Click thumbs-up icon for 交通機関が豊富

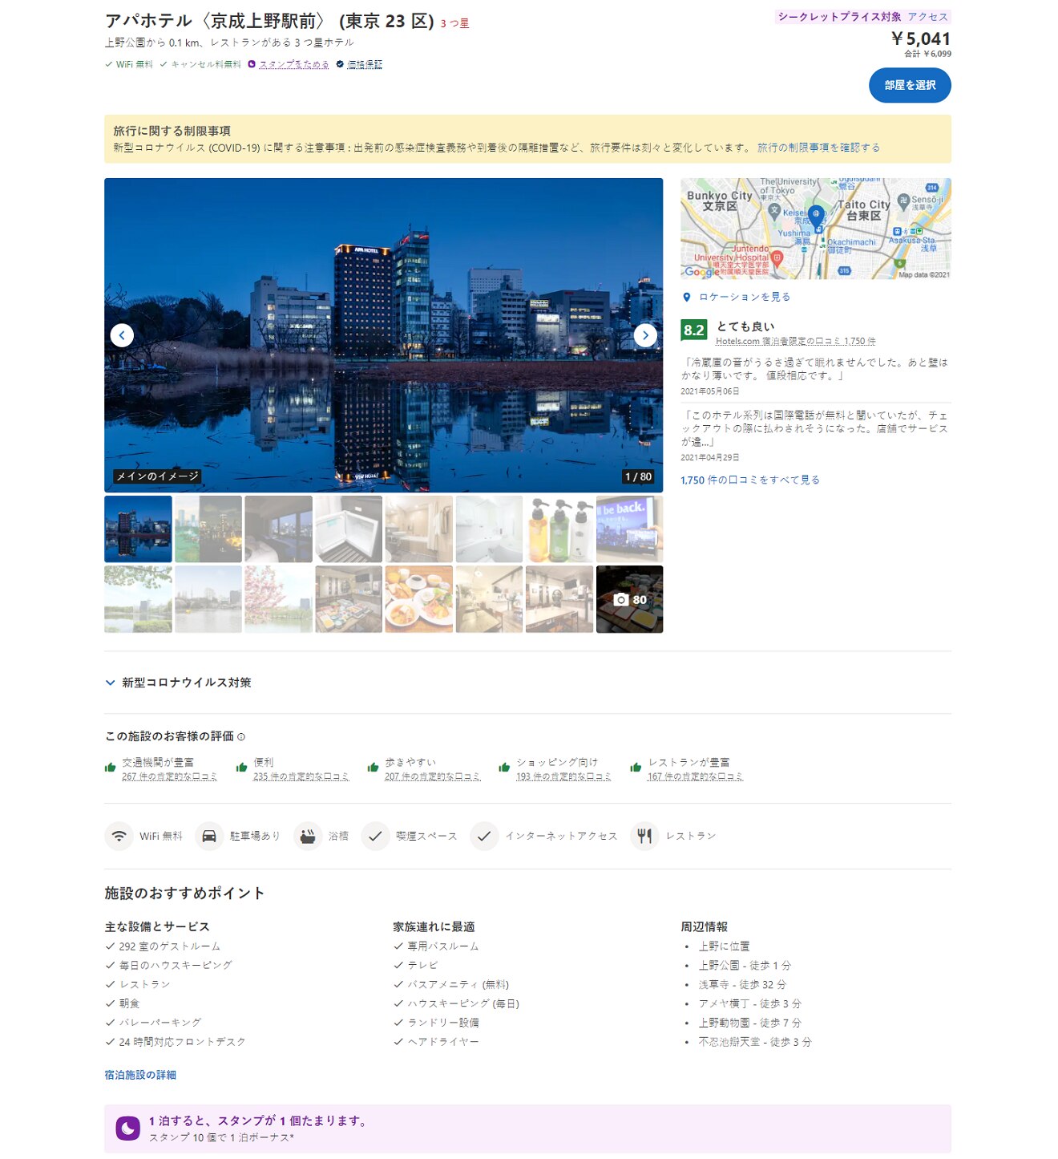coord(111,768)
